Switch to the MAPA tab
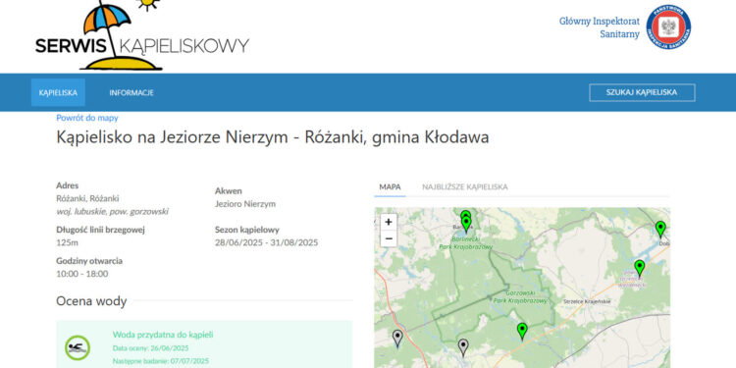 (x=390, y=186)
